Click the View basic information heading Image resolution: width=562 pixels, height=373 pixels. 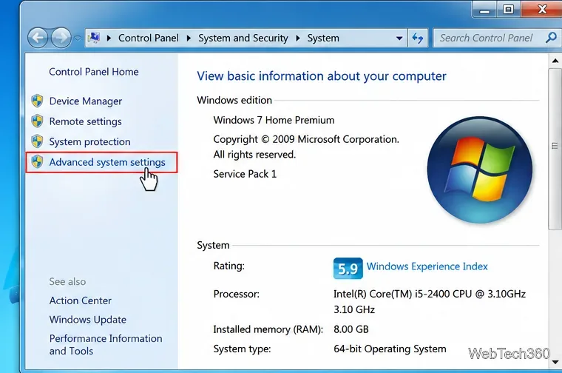point(322,76)
